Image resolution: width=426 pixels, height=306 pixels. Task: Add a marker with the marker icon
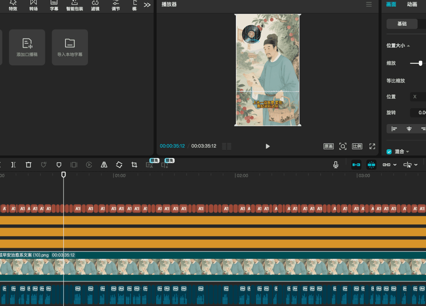pos(59,165)
